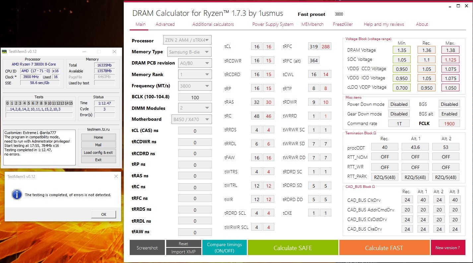Click Load config & exit in TestMem5

99,153
